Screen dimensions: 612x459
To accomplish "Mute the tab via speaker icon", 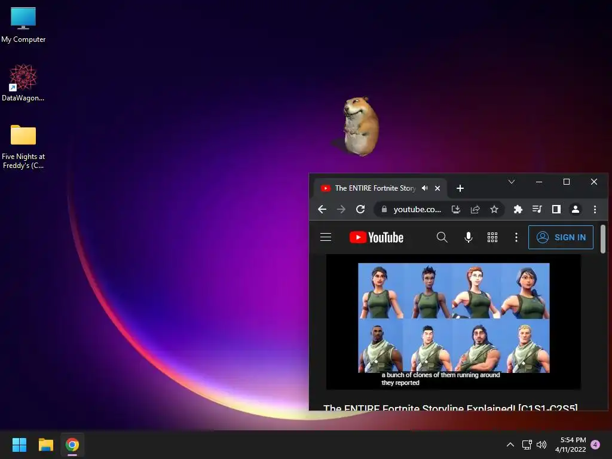I will [x=425, y=188].
